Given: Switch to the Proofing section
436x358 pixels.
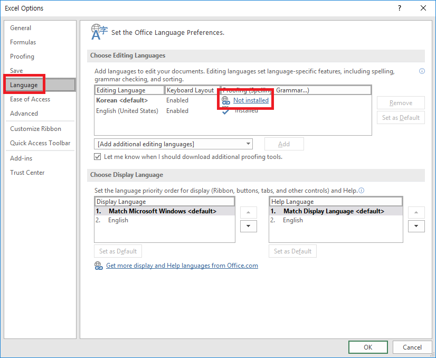Looking at the screenshot, I should pos(22,56).
